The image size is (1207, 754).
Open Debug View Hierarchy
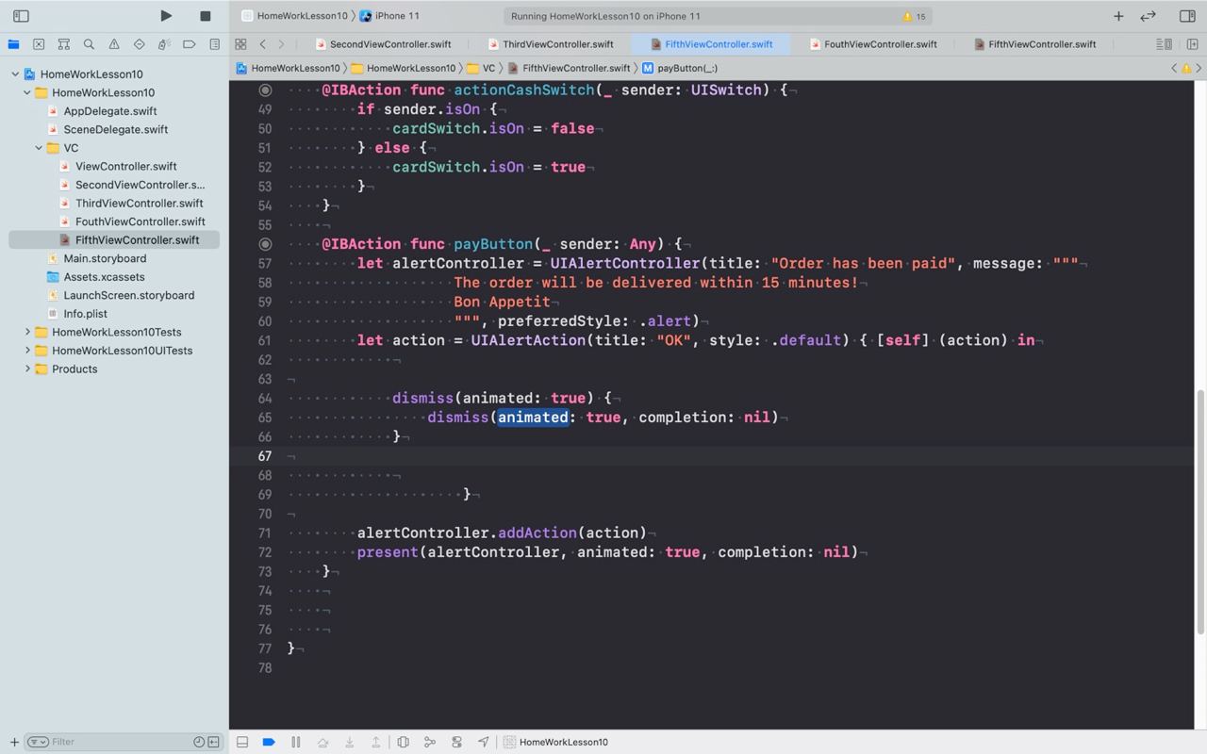pyautogui.click(x=403, y=742)
